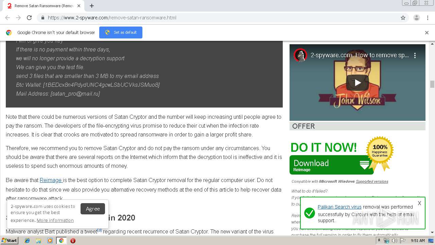Screen dimensions: 435x245
Task: Click the Download Reimage green button
Action: coord(331,165)
